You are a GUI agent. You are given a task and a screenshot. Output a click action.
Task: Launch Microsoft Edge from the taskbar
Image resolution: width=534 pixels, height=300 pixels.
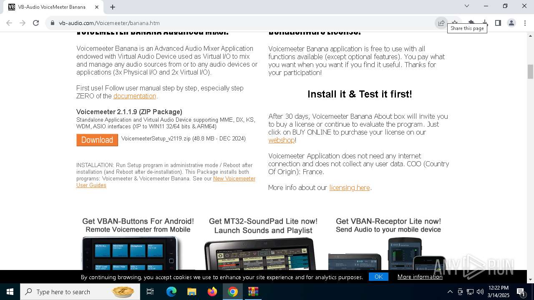click(171, 292)
